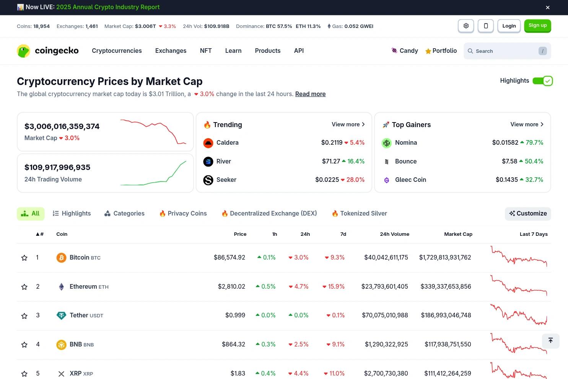568x379 pixels.
Task: Open the settings gear icon
Action: [x=466, y=26]
